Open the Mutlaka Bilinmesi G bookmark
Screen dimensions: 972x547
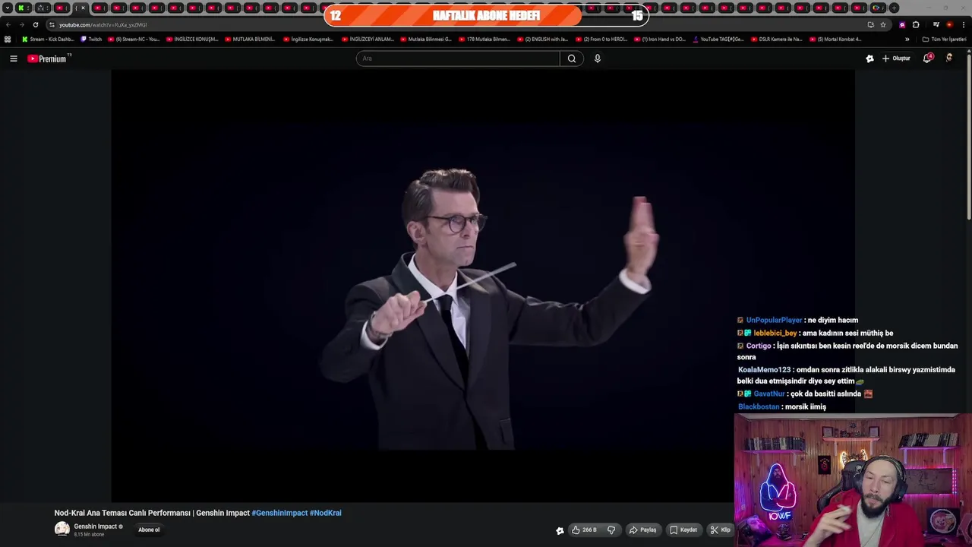coord(426,39)
